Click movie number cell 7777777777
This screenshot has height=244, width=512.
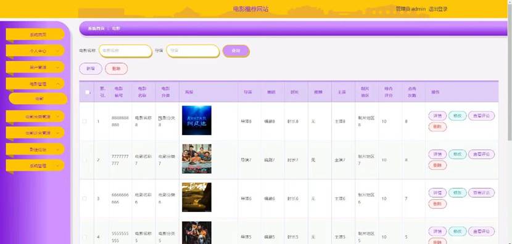click(x=120, y=160)
